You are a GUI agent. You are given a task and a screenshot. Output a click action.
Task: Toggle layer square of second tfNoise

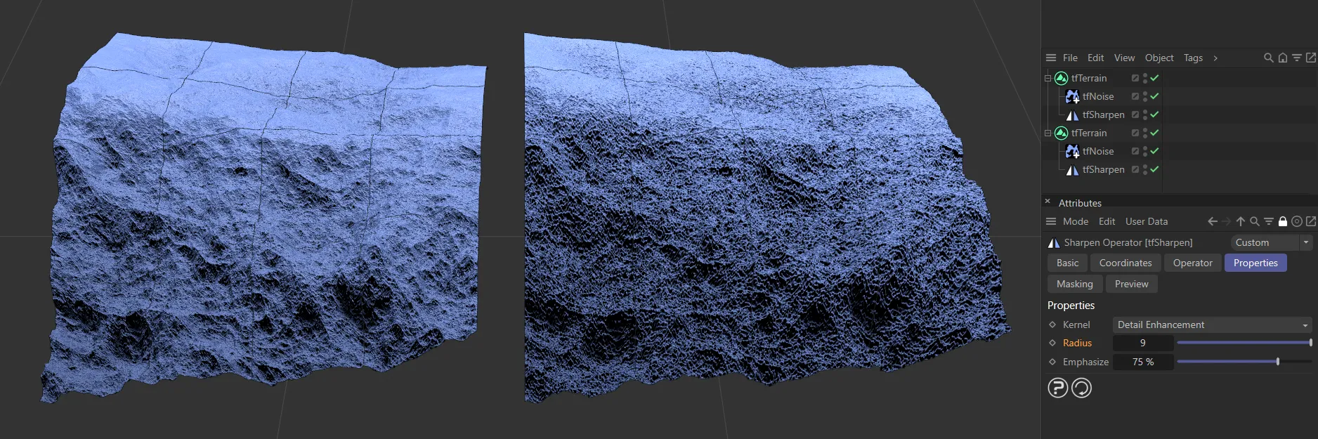pos(1135,151)
